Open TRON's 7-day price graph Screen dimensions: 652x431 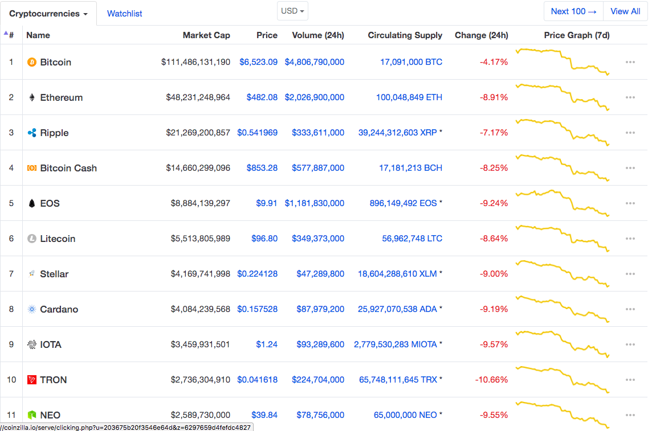562,380
